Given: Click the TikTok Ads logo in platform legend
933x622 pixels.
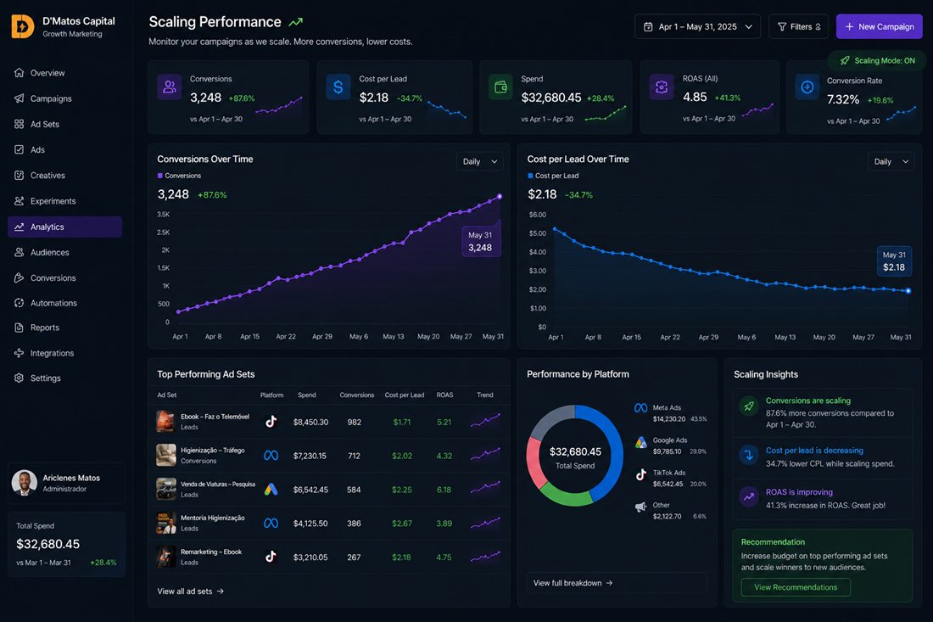Looking at the screenshot, I should click(641, 474).
